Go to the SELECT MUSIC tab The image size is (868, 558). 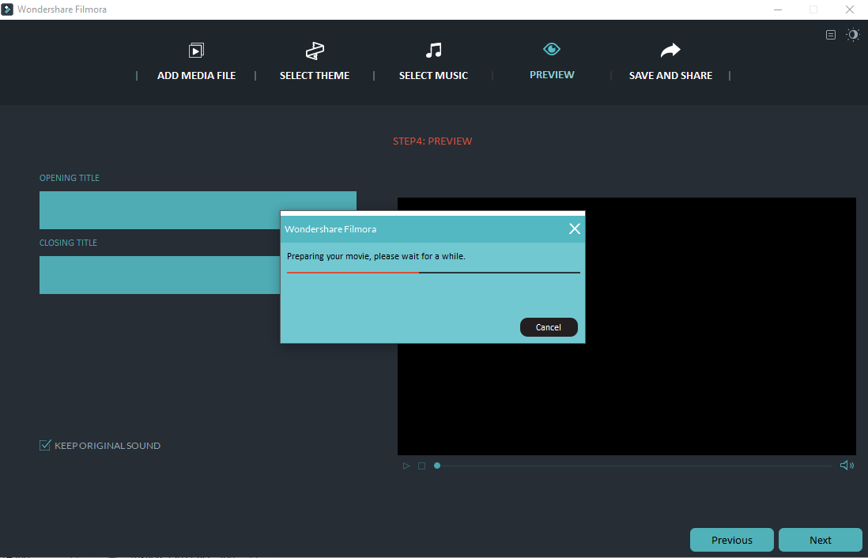click(433, 75)
